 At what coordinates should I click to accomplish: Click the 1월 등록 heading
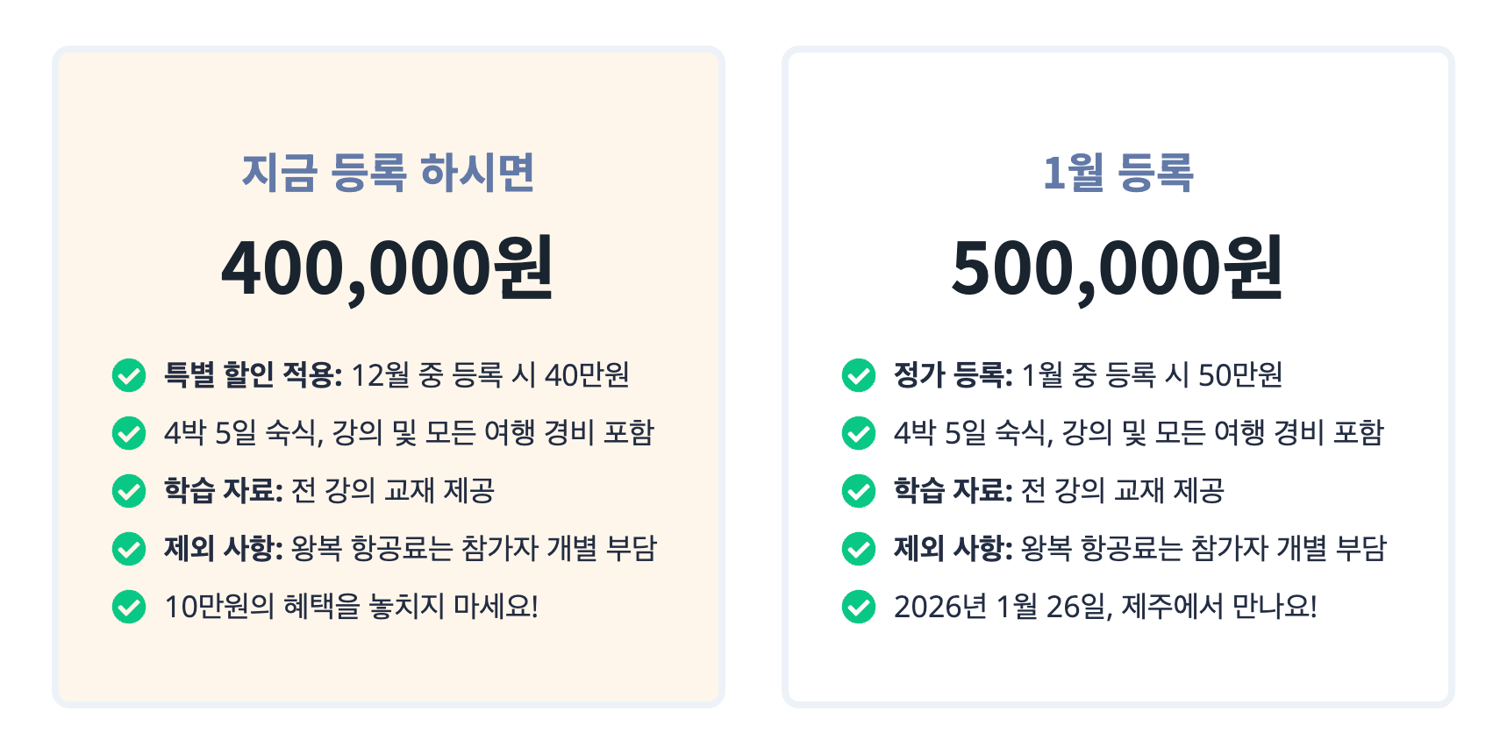click(x=1118, y=173)
